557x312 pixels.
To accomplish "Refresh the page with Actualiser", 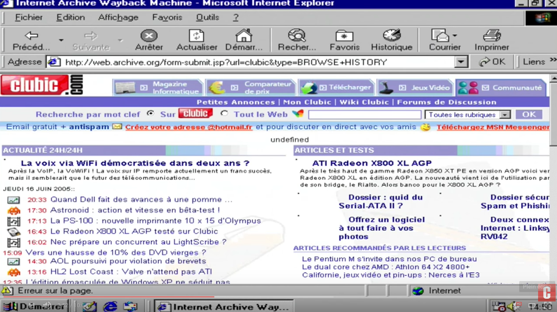I will (197, 40).
